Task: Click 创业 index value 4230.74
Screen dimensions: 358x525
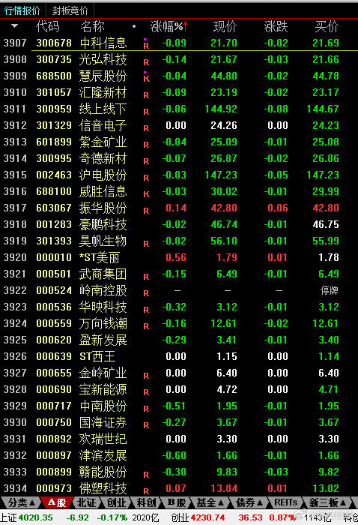Action: pyautogui.click(x=207, y=517)
